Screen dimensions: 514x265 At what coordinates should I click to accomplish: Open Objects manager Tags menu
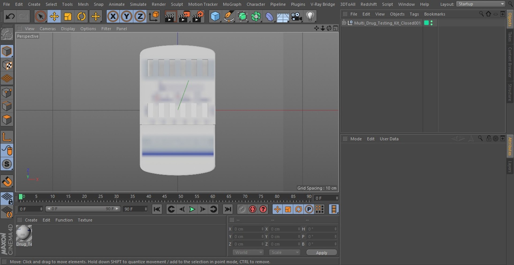414,14
